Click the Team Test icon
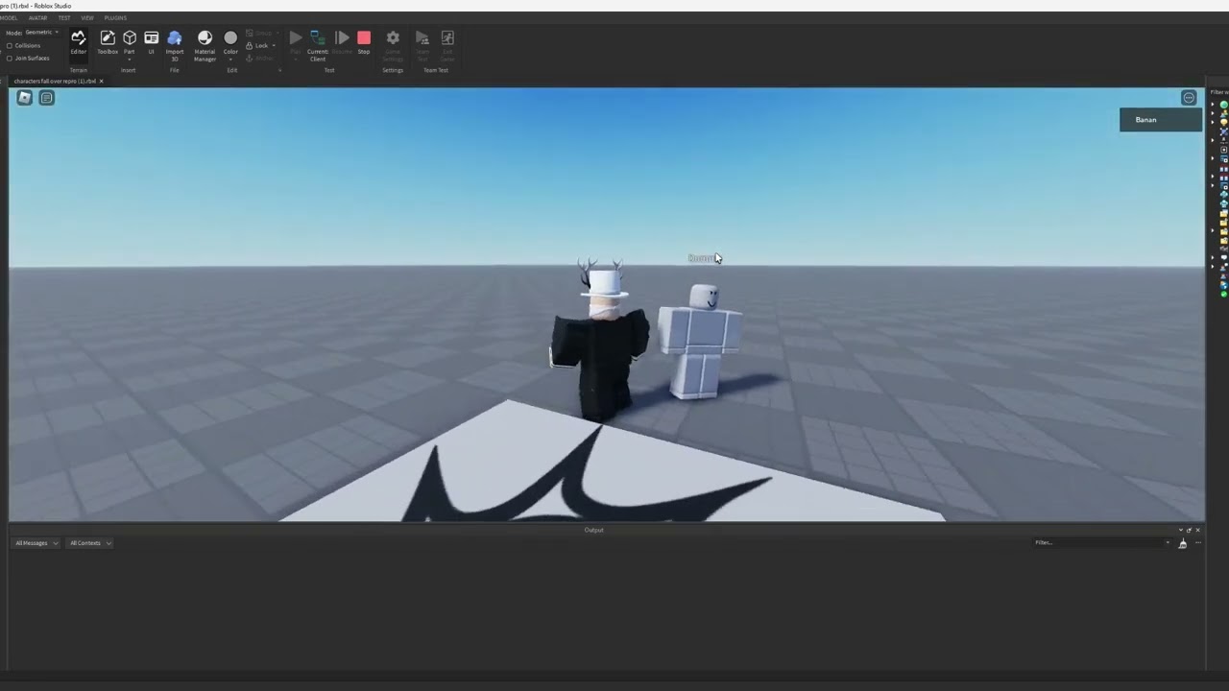The image size is (1229, 691). pyautogui.click(x=422, y=38)
